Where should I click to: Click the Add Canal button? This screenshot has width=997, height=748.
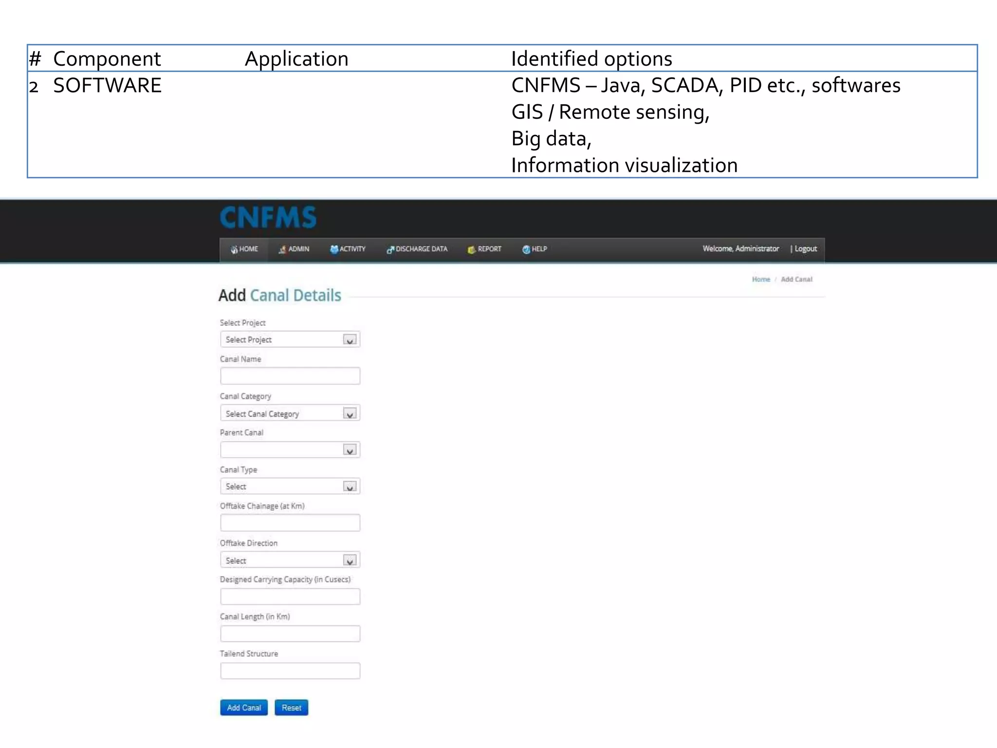tap(244, 708)
